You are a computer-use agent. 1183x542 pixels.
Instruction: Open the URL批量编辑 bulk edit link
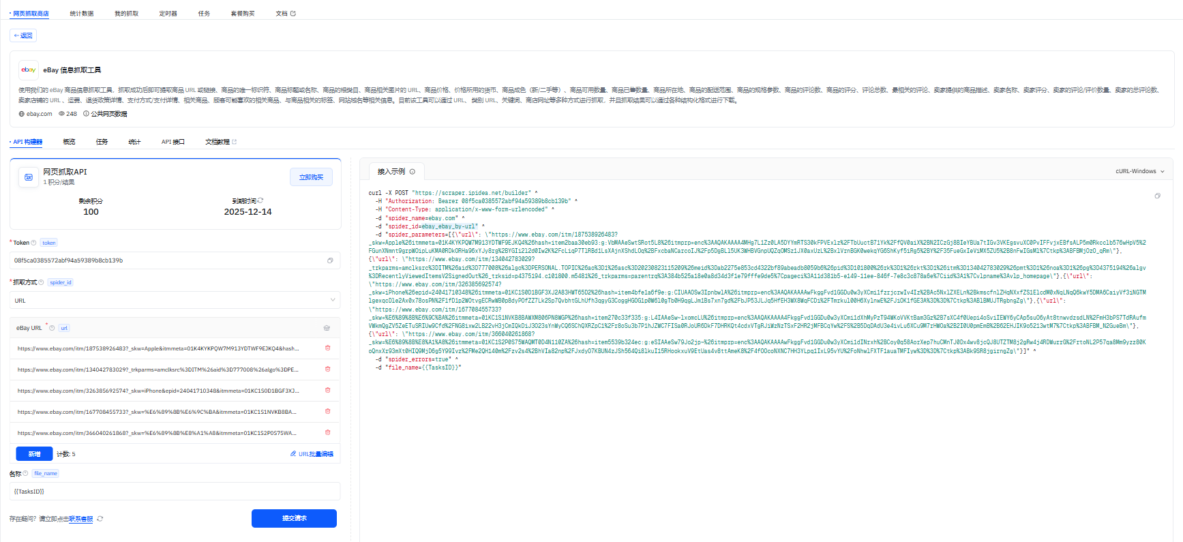(x=312, y=454)
